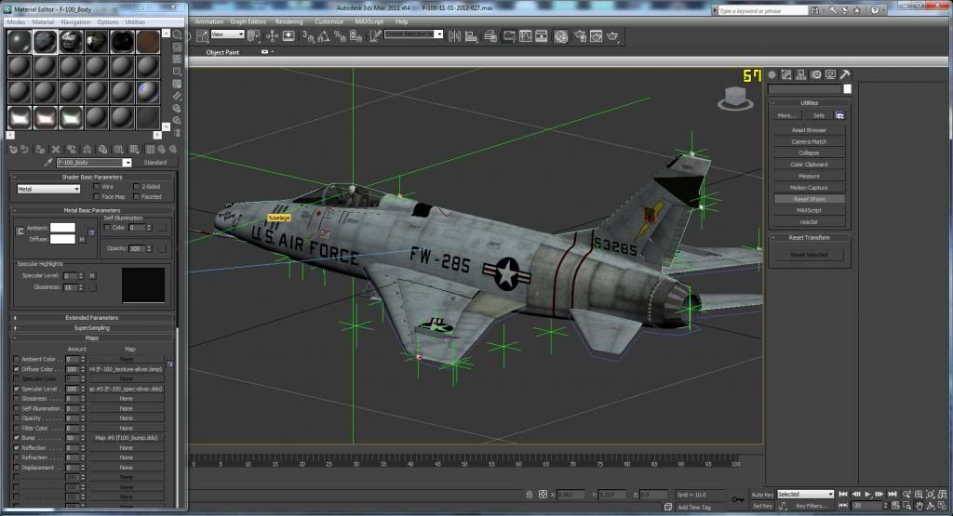Open the Rendering menu

tap(289, 20)
